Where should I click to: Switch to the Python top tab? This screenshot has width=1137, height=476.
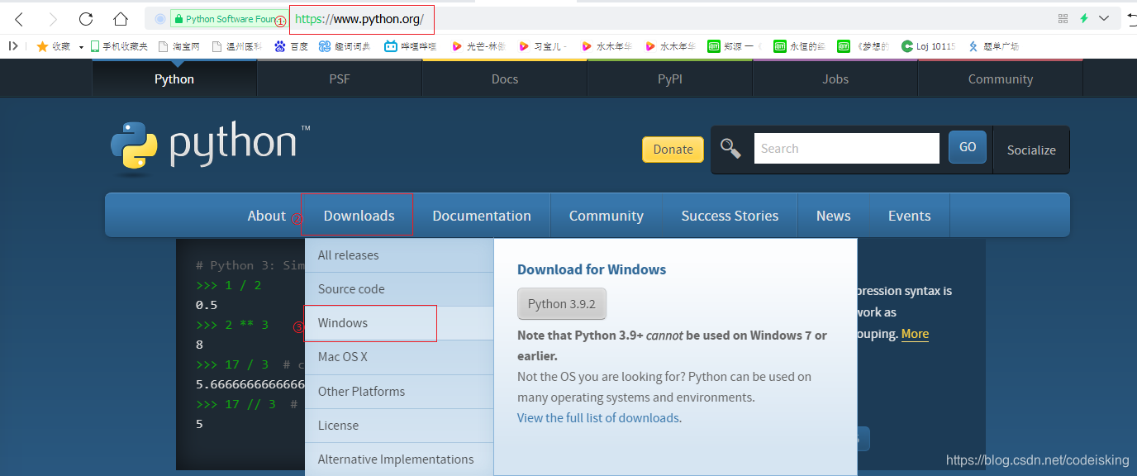coord(174,79)
